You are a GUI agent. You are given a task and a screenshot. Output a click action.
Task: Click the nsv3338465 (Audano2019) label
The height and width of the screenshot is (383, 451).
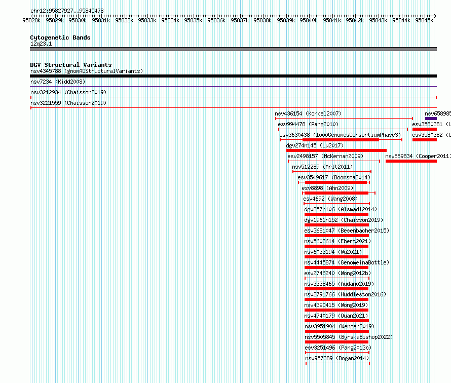click(x=339, y=284)
